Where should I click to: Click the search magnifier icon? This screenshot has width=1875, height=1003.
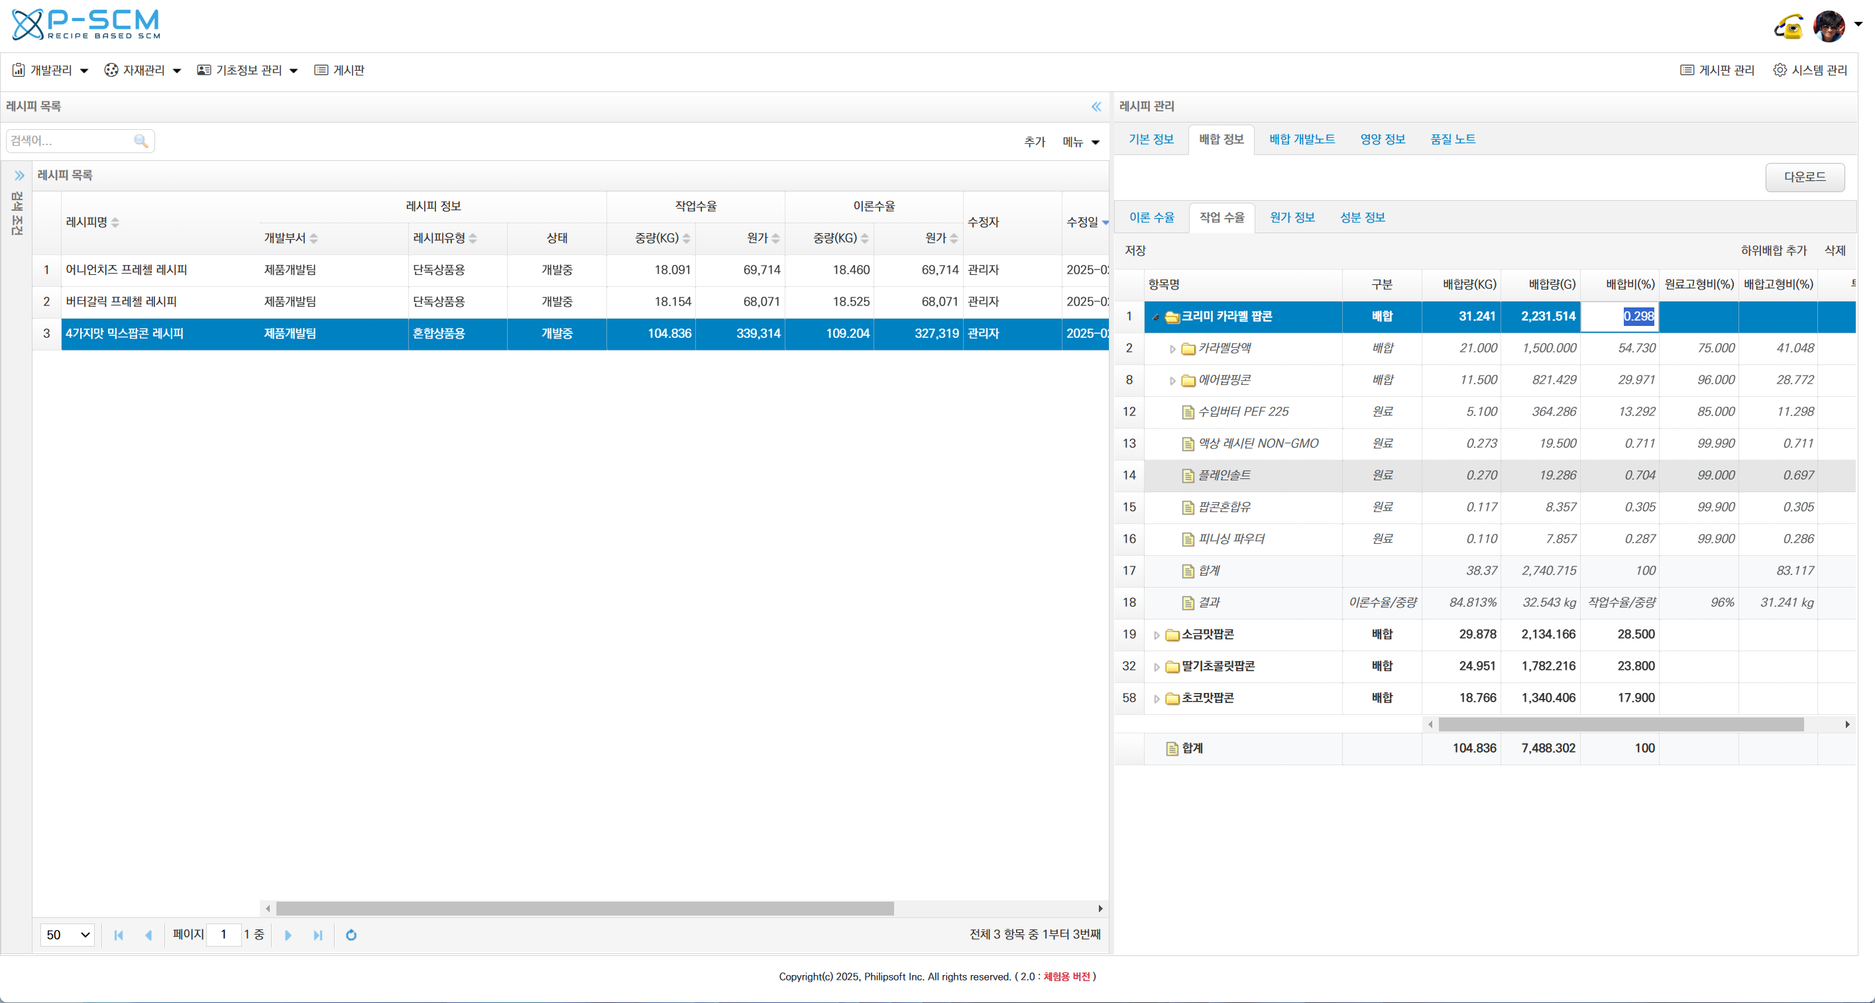[x=141, y=140]
